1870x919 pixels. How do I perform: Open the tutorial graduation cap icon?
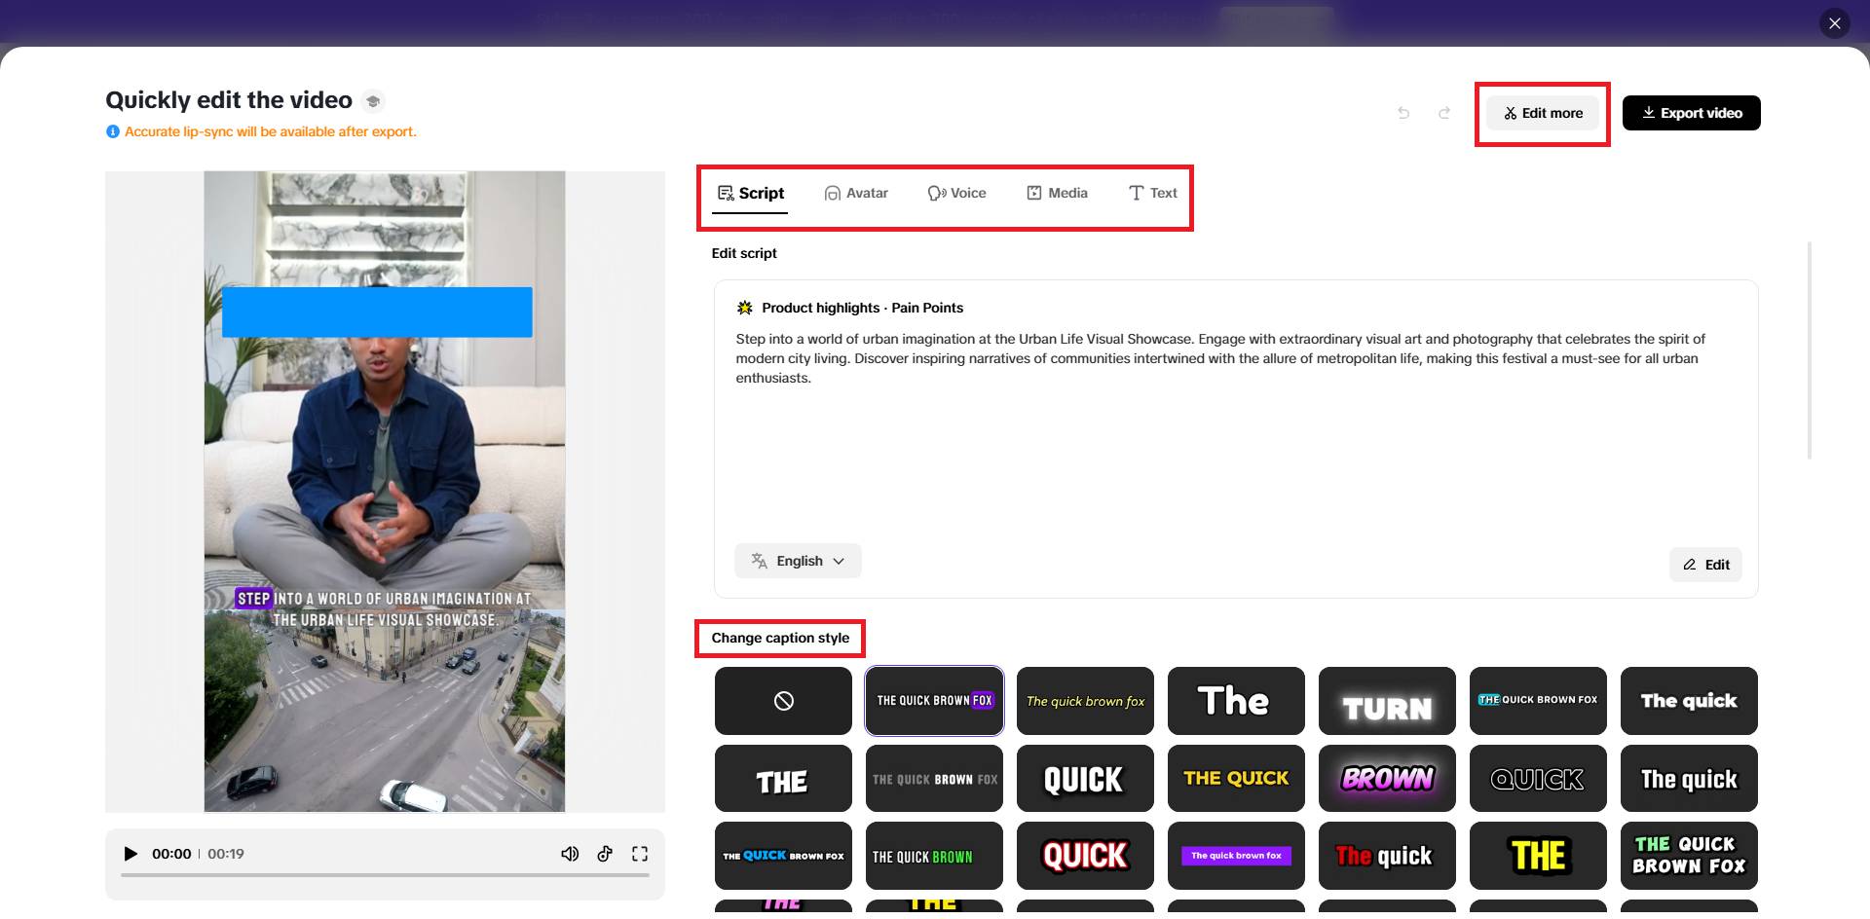click(x=373, y=101)
